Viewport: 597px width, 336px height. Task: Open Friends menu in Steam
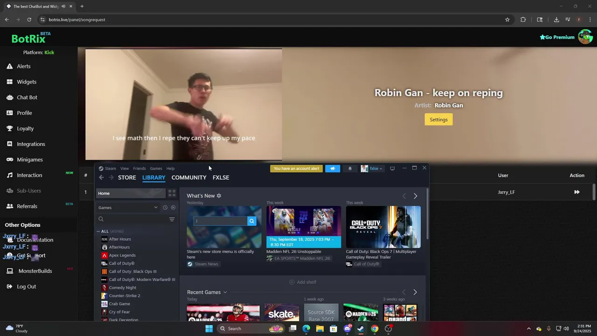pyautogui.click(x=139, y=168)
